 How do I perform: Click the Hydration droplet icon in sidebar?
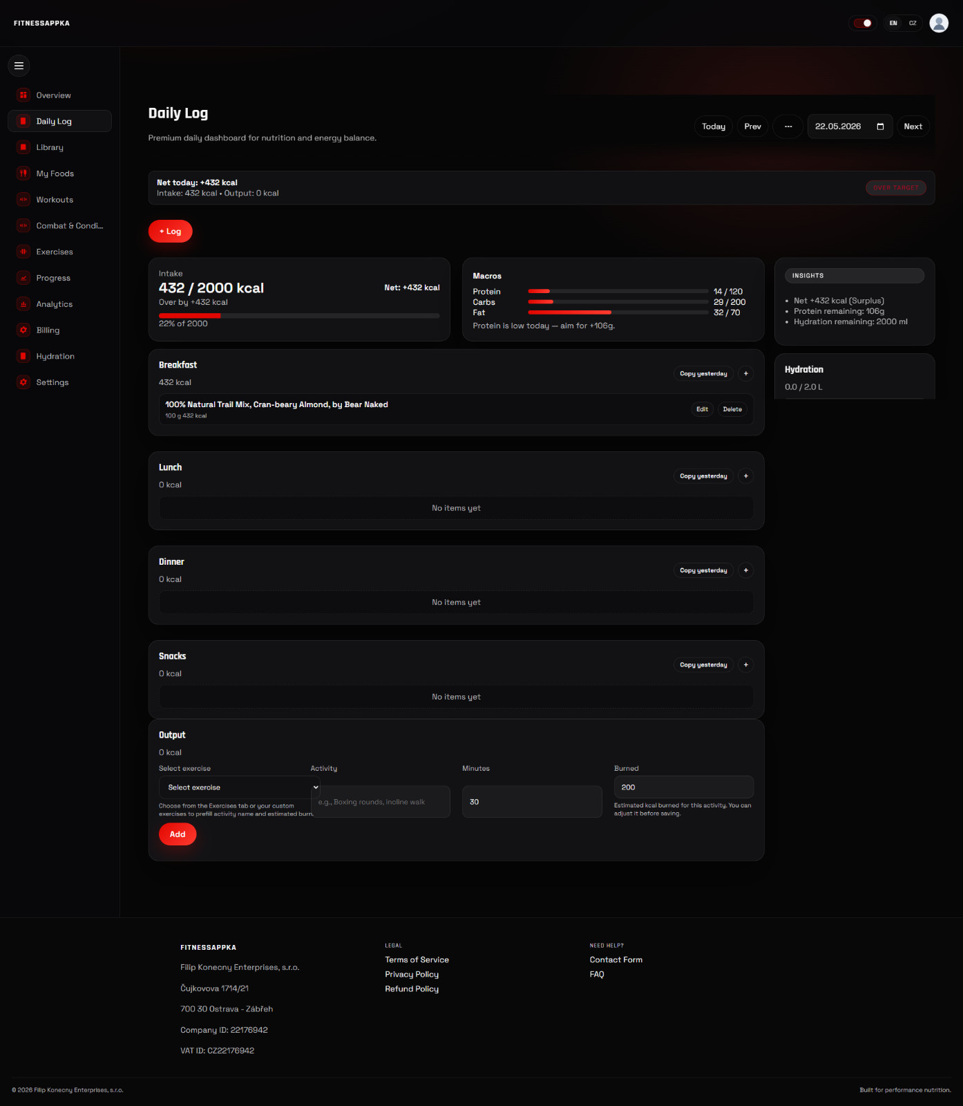(x=23, y=356)
